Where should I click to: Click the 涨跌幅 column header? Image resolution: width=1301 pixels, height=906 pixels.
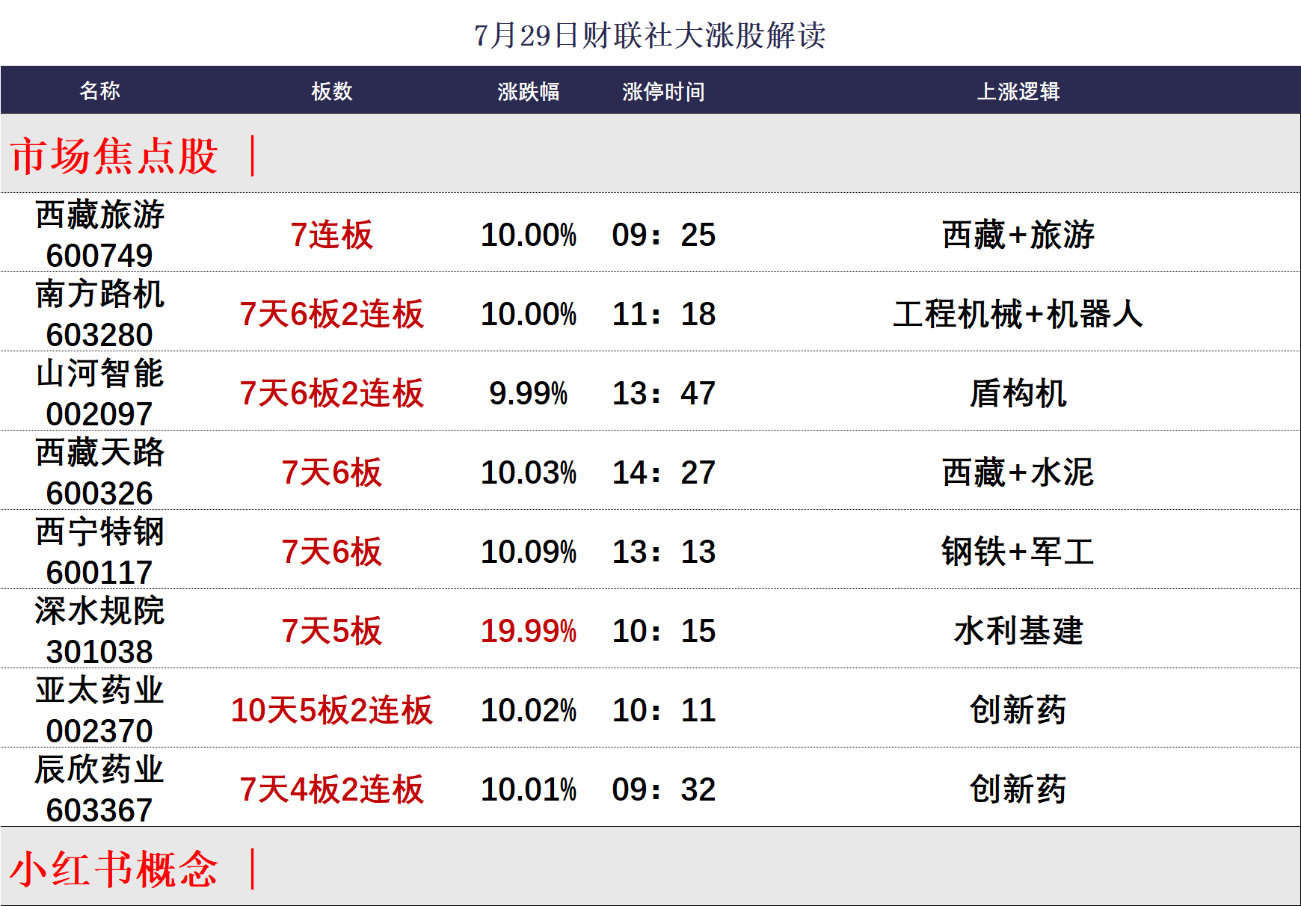click(x=529, y=91)
